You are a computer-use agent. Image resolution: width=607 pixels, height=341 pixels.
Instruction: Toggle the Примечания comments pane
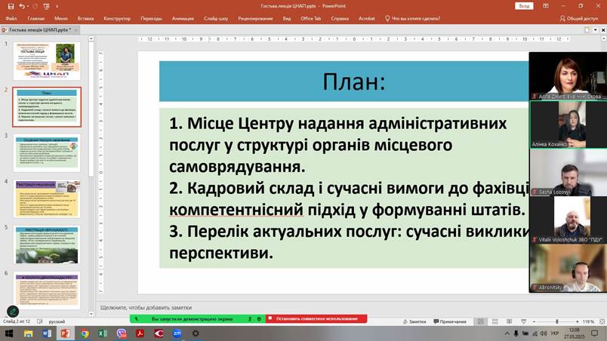pyautogui.click(x=450, y=321)
